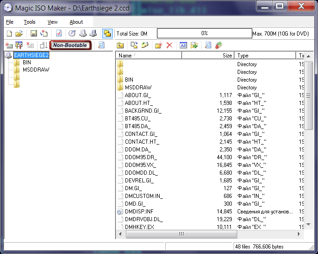Click the drive with blue arrow icon
318x254 pixels.
point(93,33)
